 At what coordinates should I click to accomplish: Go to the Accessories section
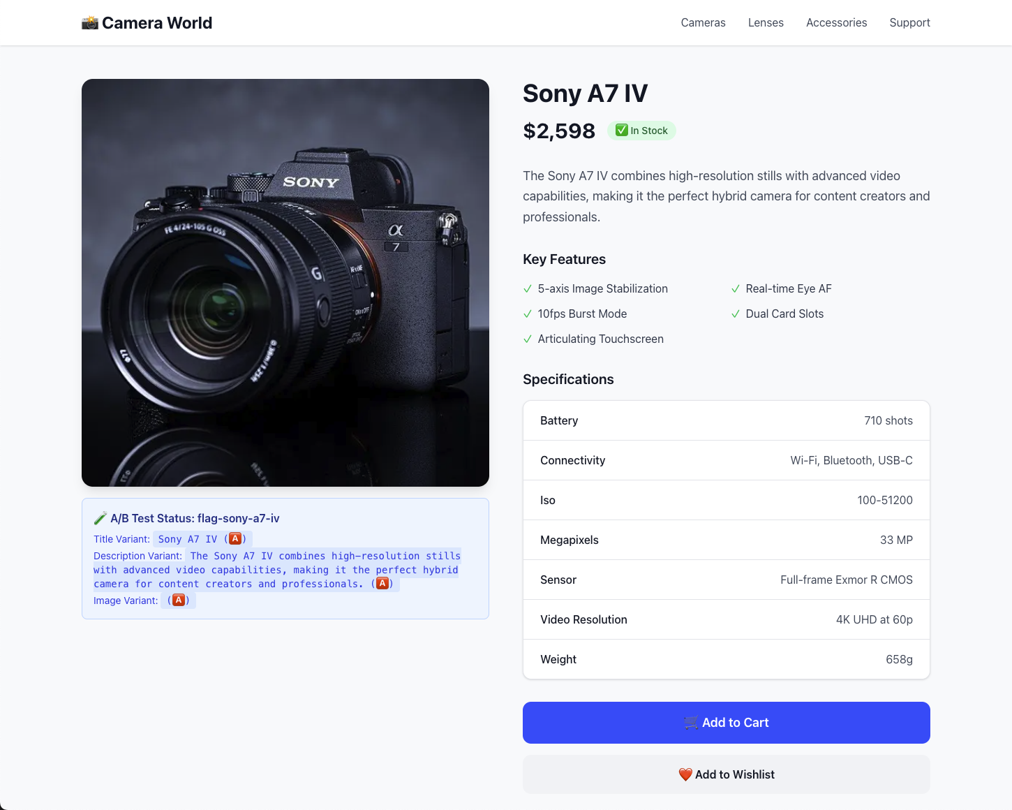[837, 23]
